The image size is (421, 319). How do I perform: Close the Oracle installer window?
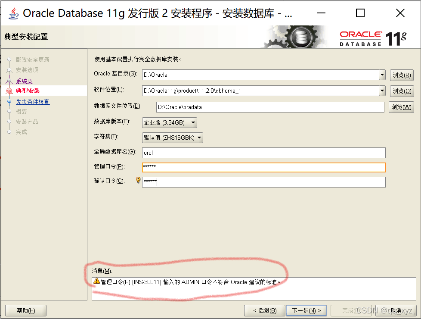coord(400,13)
